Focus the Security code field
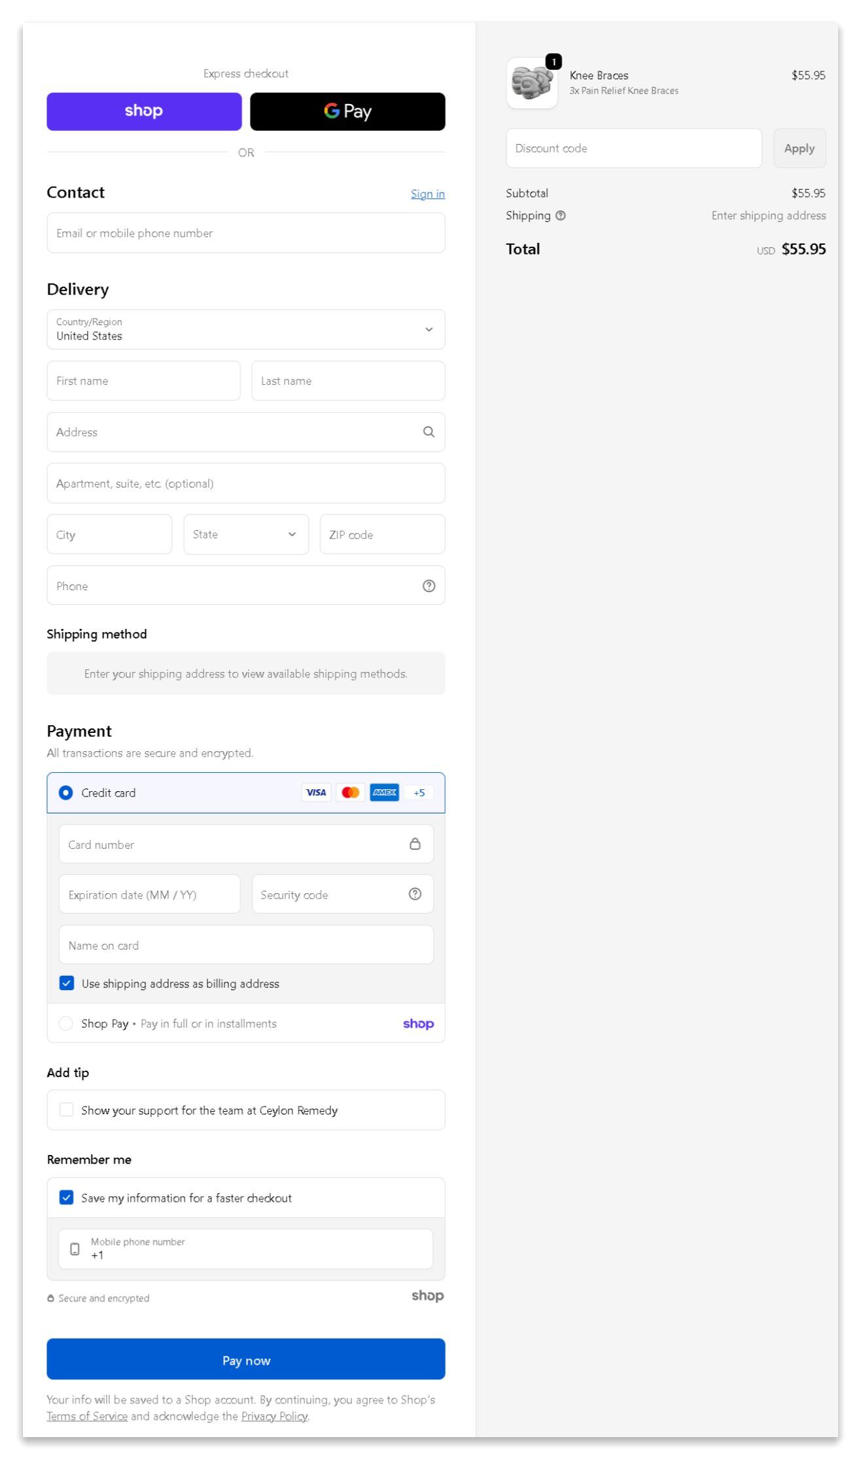Viewport: 861px width, 1460px height. point(343,895)
